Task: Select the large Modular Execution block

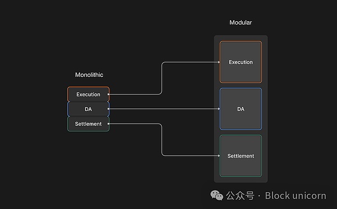Action: 241,62
